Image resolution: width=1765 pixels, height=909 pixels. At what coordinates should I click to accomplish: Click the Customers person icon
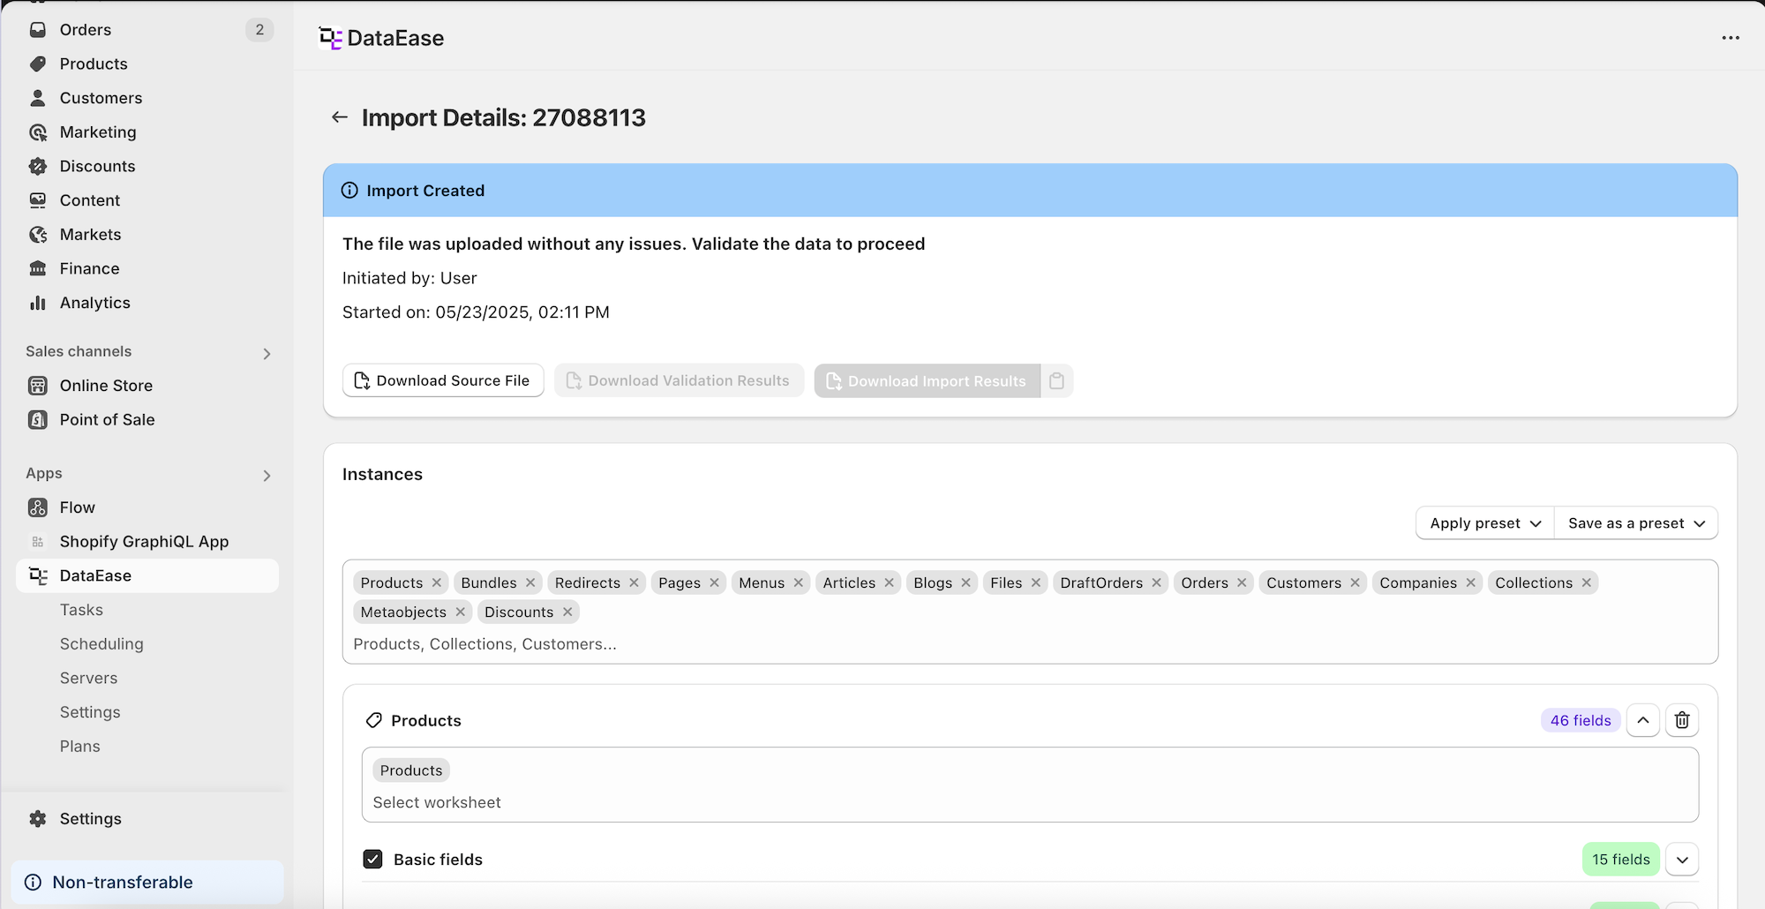point(38,98)
